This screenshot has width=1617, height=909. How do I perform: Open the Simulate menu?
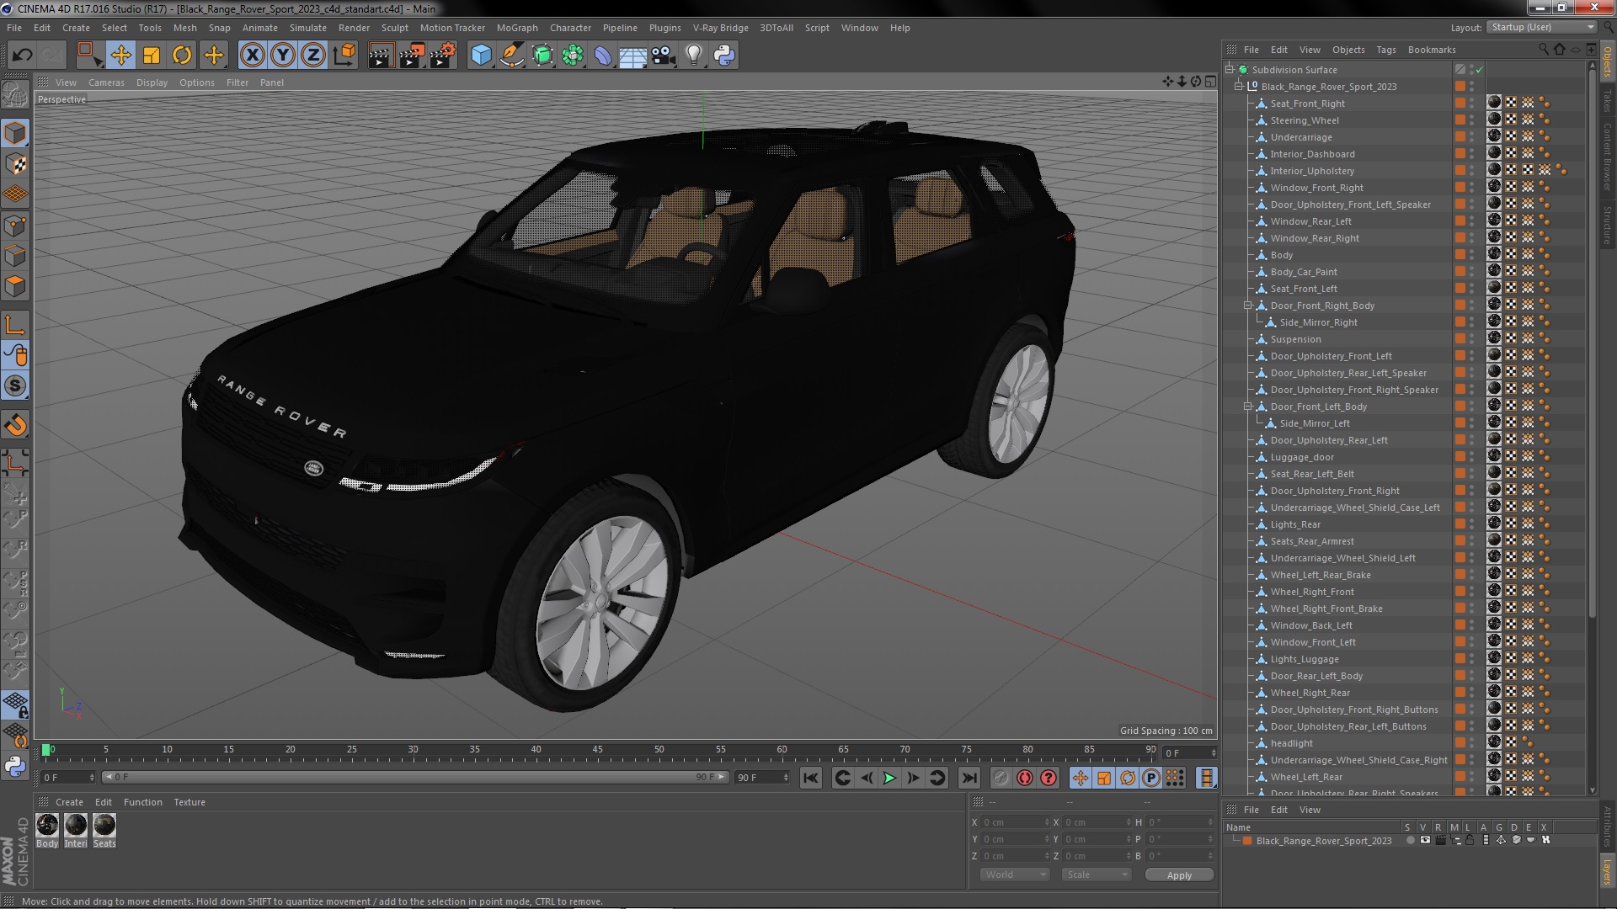(x=308, y=28)
